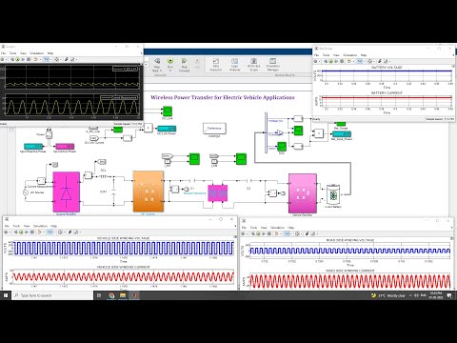457x343 pixels.
Task: Click the taskbar search box
Action: (52, 295)
